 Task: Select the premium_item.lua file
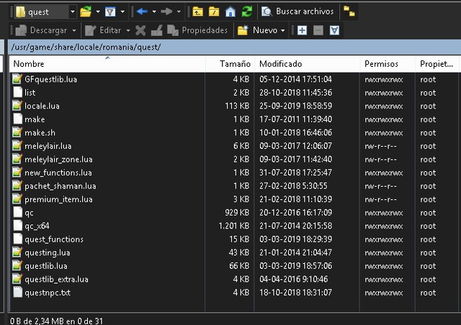pyautogui.click(x=58, y=199)
